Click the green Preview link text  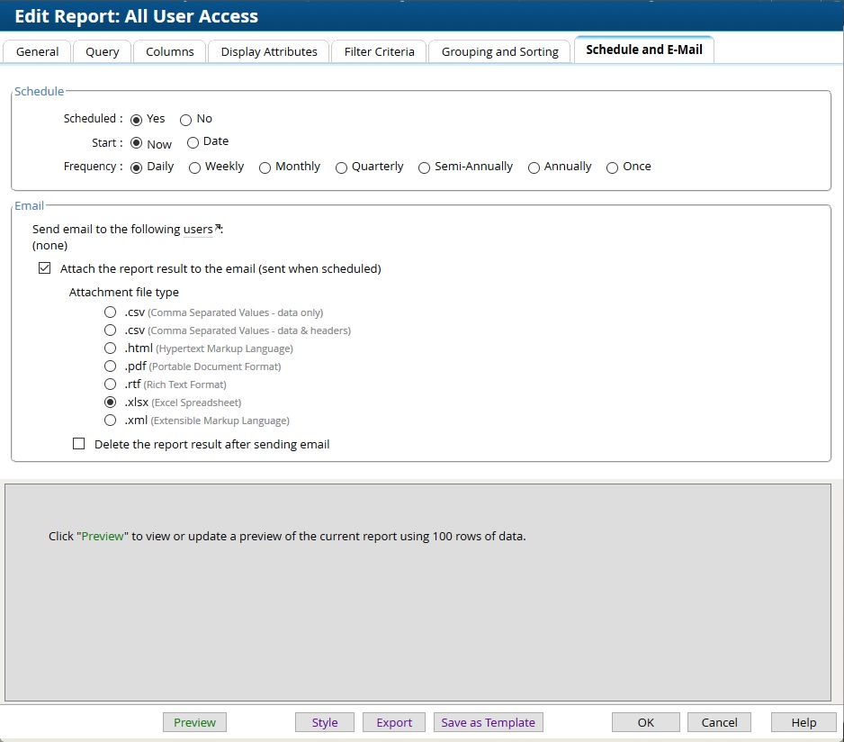click(x=103, y=535)
